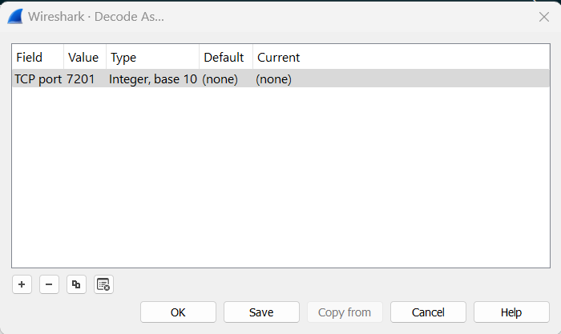Cancel the Decode As dialog
The height and width of the screenshot is (334, 561).
428,312
